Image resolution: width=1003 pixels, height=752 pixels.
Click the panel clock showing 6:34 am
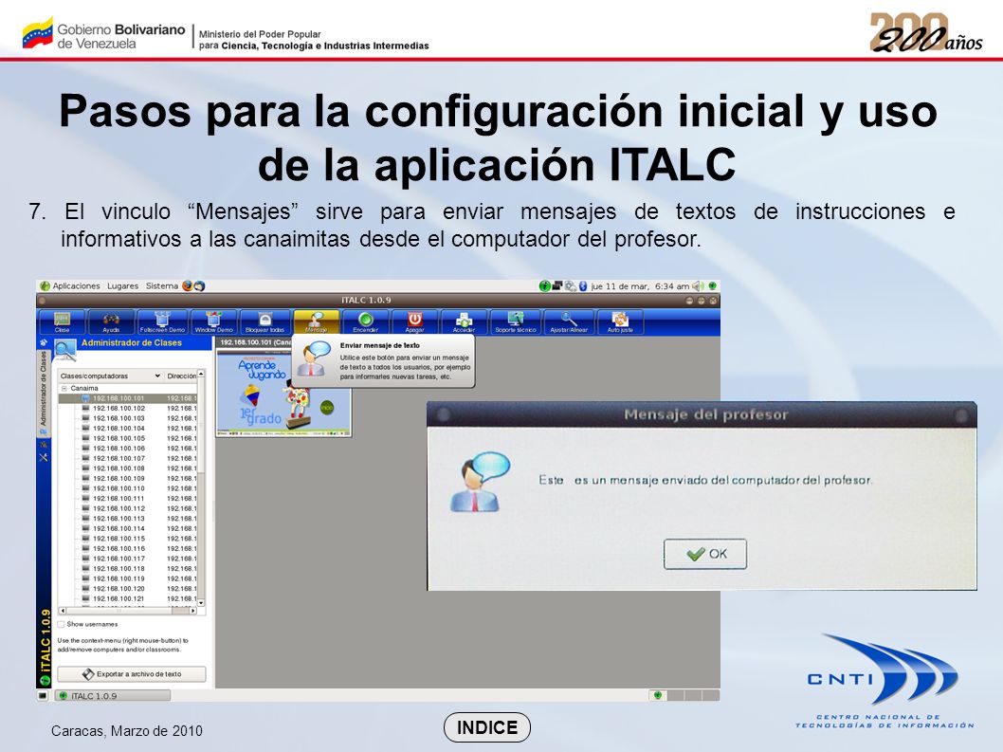click(x=640, y=286)
